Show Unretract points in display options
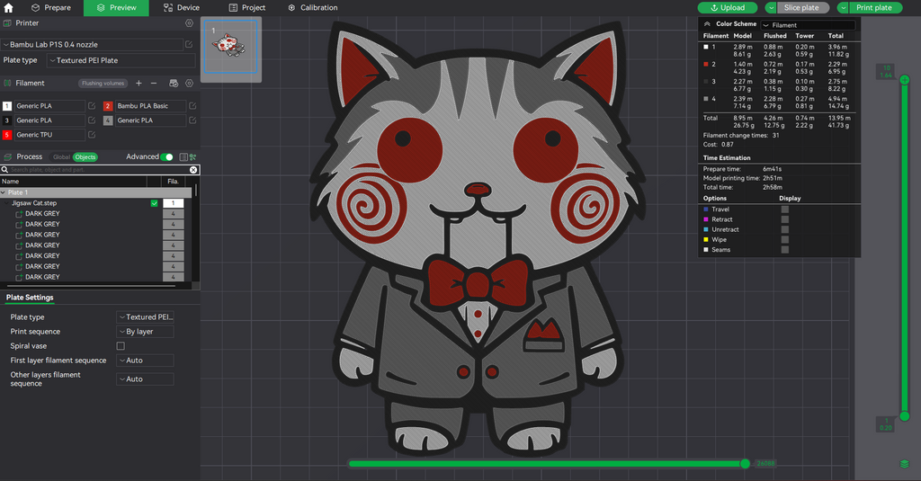The image size is (921, 481). [x=784, y=229]
